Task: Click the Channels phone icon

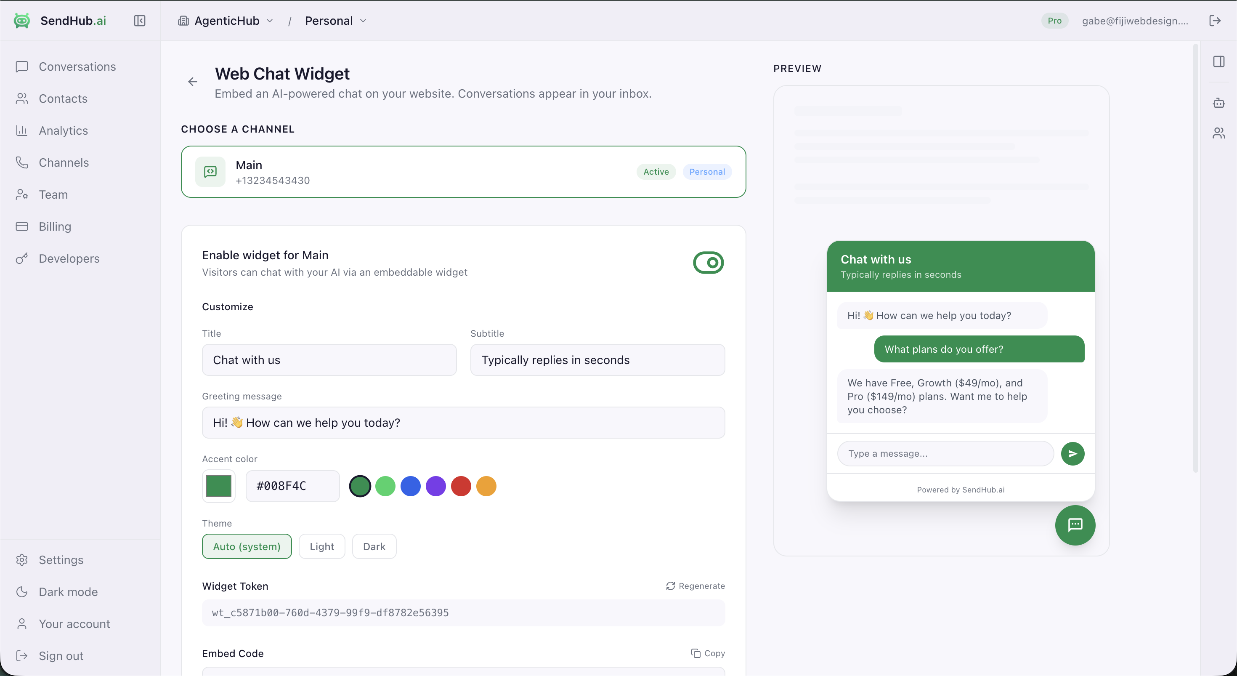Action: (x=22, y=162)
